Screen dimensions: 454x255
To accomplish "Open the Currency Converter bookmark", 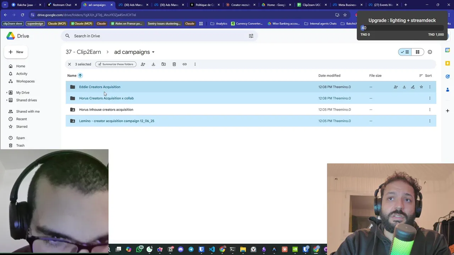I will pyautogui.click(x=247, y=24).
